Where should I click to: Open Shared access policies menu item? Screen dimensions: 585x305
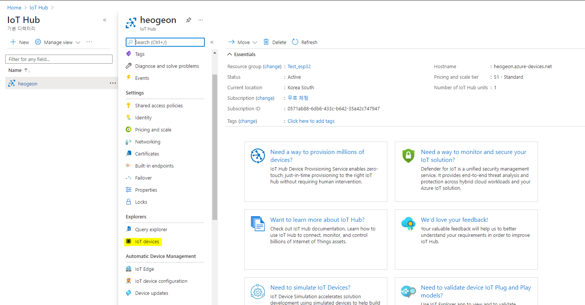(x=159, y=105)
